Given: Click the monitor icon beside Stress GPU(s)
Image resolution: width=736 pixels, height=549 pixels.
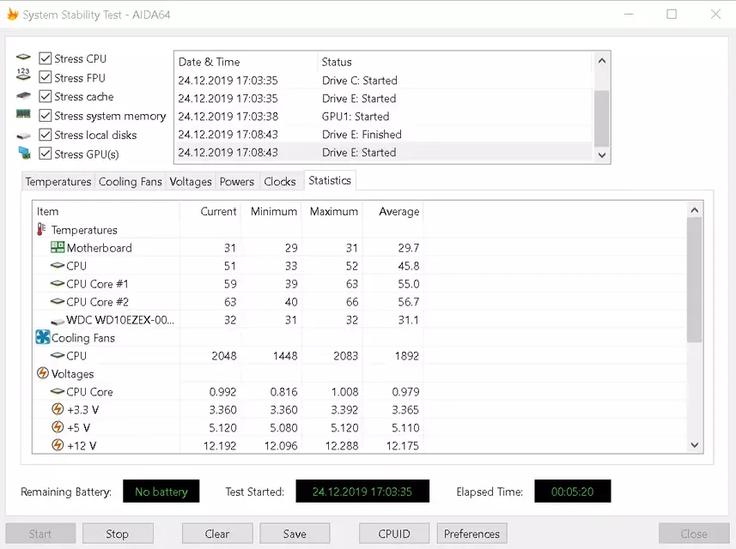Looking at the screenshot, I should (x=24, y=153).
